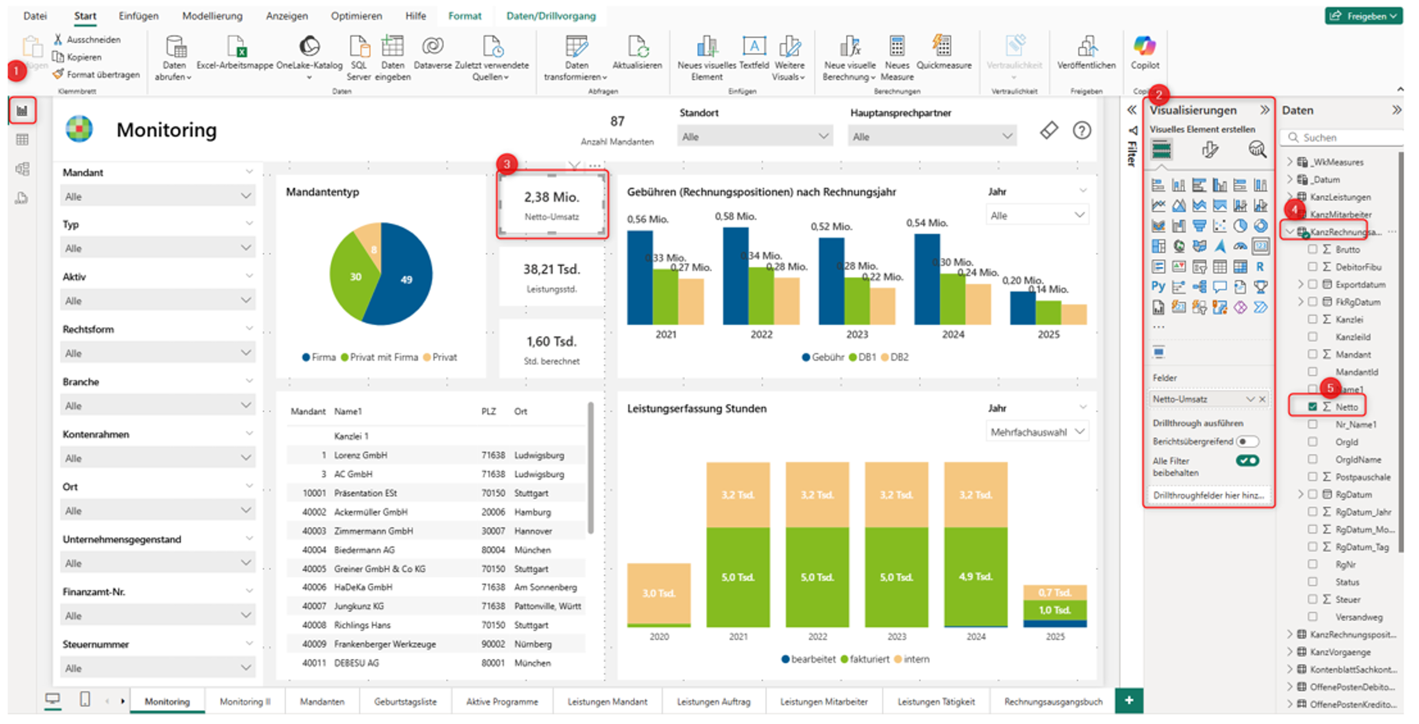Select the Python visual icon
Image resolution: width=1419 pixels, height=724 pixels.
1158,287
